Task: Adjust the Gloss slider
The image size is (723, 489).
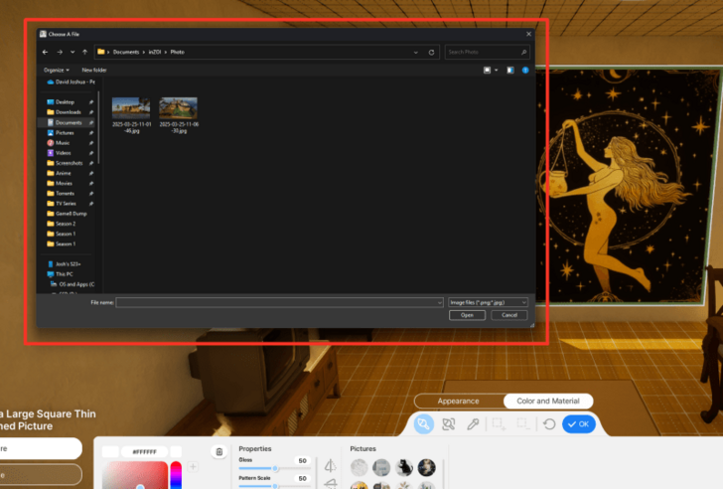Action: click(274, 469)
